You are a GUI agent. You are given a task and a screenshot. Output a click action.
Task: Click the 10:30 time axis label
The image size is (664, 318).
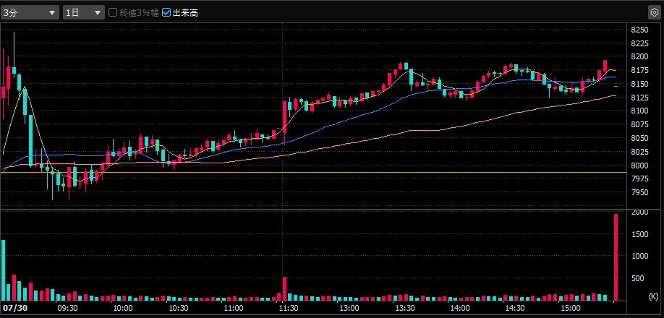pos(179,309)
